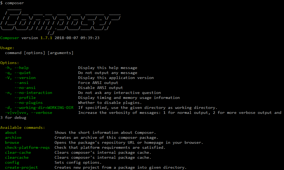Click the 'about' command
This screenshot has width=284, height=170.
(x=11, y=132)
